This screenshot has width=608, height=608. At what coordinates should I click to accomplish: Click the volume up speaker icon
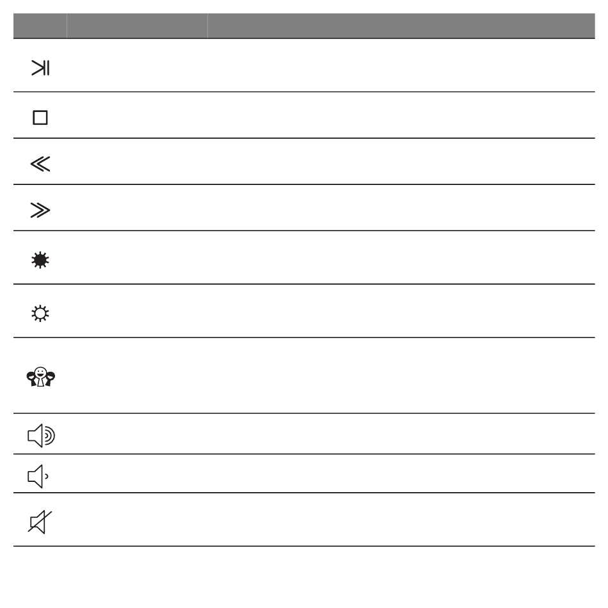tap(41, 435)
